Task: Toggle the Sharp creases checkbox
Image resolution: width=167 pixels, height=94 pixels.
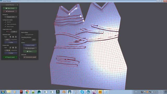Action: pyautogui.click(x=5, y=27)
